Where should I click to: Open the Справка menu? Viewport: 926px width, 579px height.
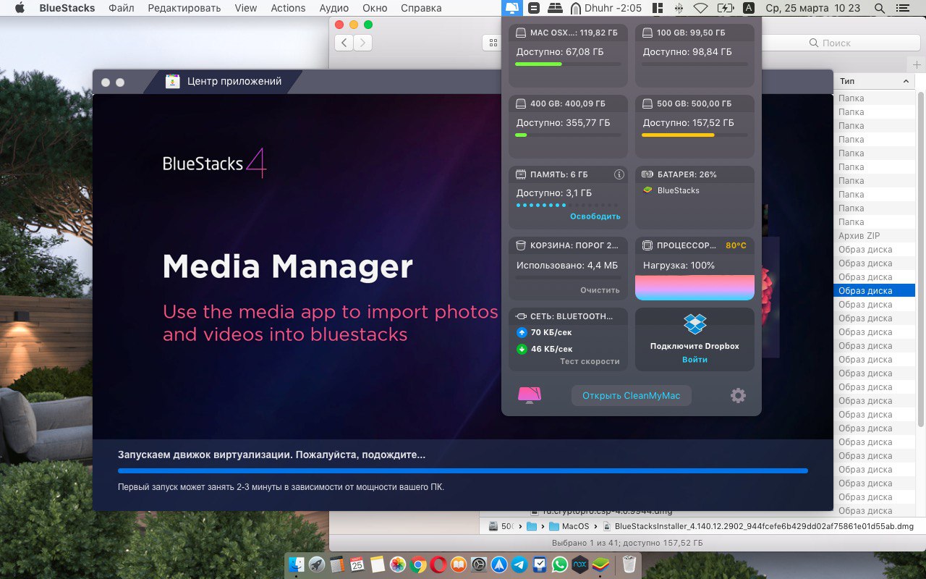click(420, 8)
